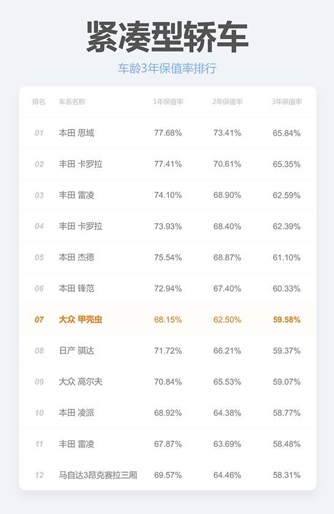This screenshot has height=514, width=334.
Task: Click the 本田 杰德 car name
Action: 76,257
